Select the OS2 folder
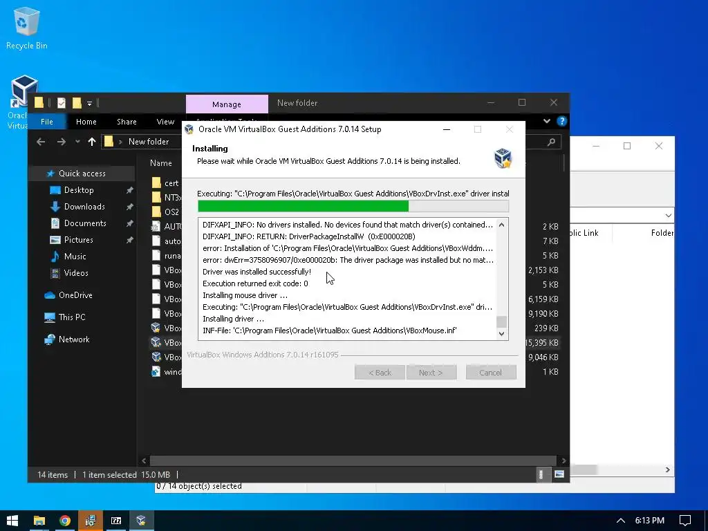This screenshot has width=708, height=531. [x=166, y=212]
